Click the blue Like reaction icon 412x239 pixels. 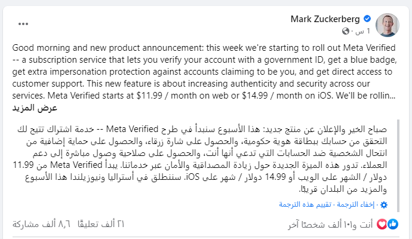(393, 223)
